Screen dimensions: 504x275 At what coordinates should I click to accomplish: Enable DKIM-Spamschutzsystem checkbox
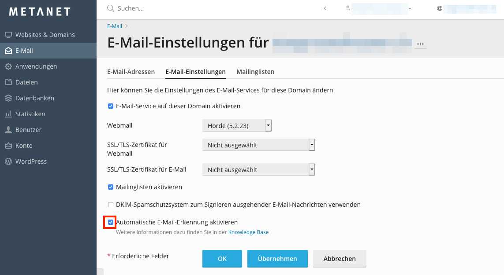point(111,205)
